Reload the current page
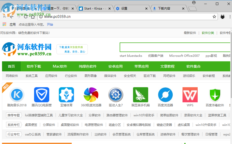 [x=26, y=17]
